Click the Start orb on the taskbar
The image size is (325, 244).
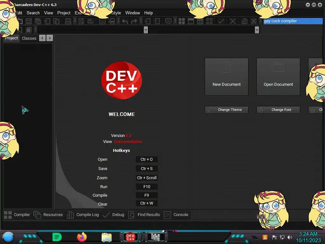pos(8,238)
